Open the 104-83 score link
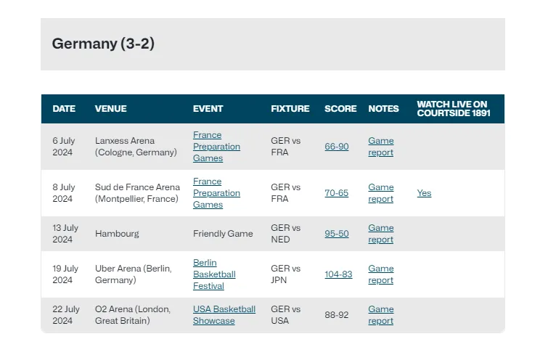The image size is (556, 347). (338, 274)
